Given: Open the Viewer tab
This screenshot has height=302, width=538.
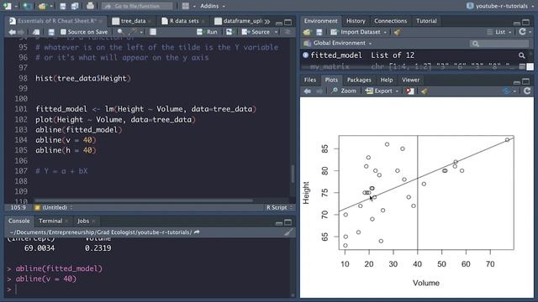Looking at the screenshot, I should pyautogui.click(x=410, y=80).
